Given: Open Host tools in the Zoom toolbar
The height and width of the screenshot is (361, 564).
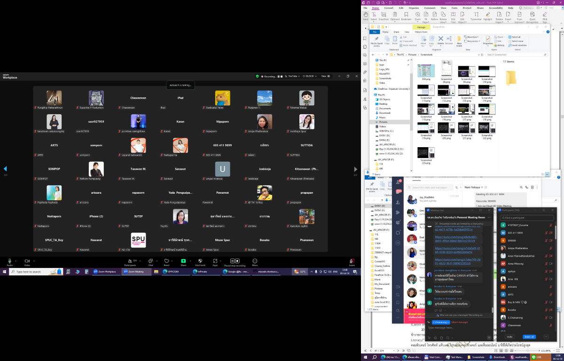Looking at the screenshot, I should coord(200,262).
